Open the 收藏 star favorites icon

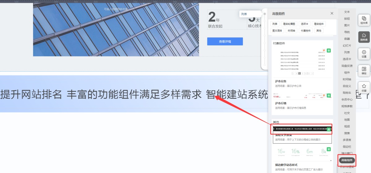click(x=364, y=87)
